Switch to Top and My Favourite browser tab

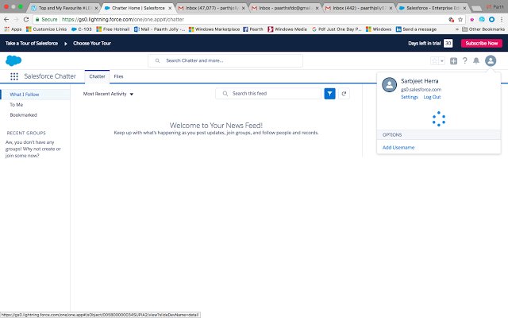click(63, 8)
